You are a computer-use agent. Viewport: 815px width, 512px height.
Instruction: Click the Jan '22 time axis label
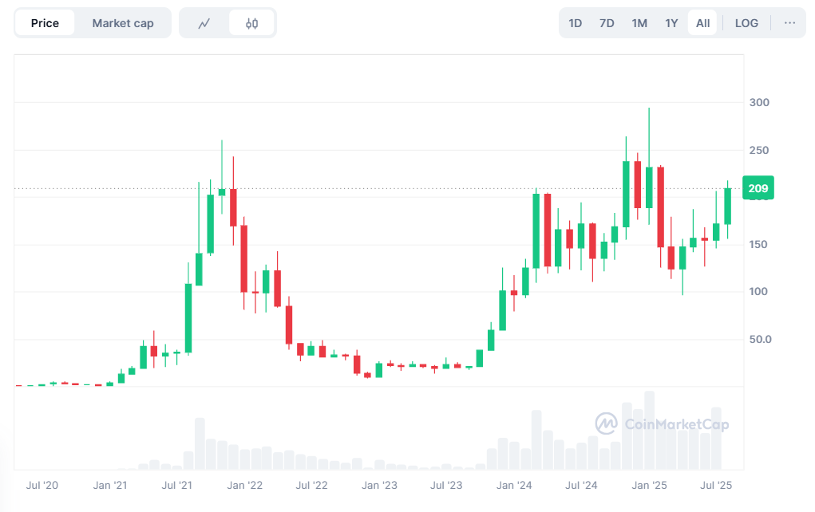(244, 485)
